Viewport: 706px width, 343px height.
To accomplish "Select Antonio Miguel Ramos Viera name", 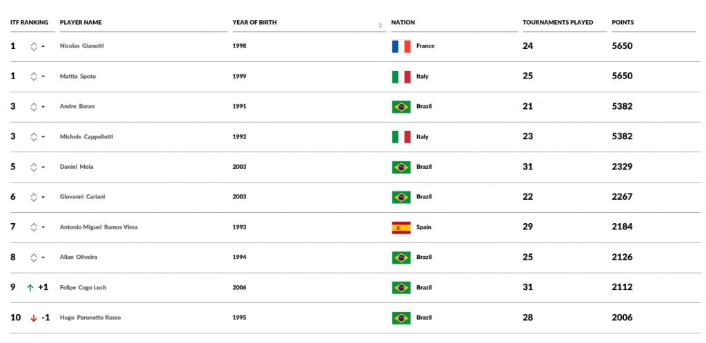I will pyautogui.click(x=99, y=227).
